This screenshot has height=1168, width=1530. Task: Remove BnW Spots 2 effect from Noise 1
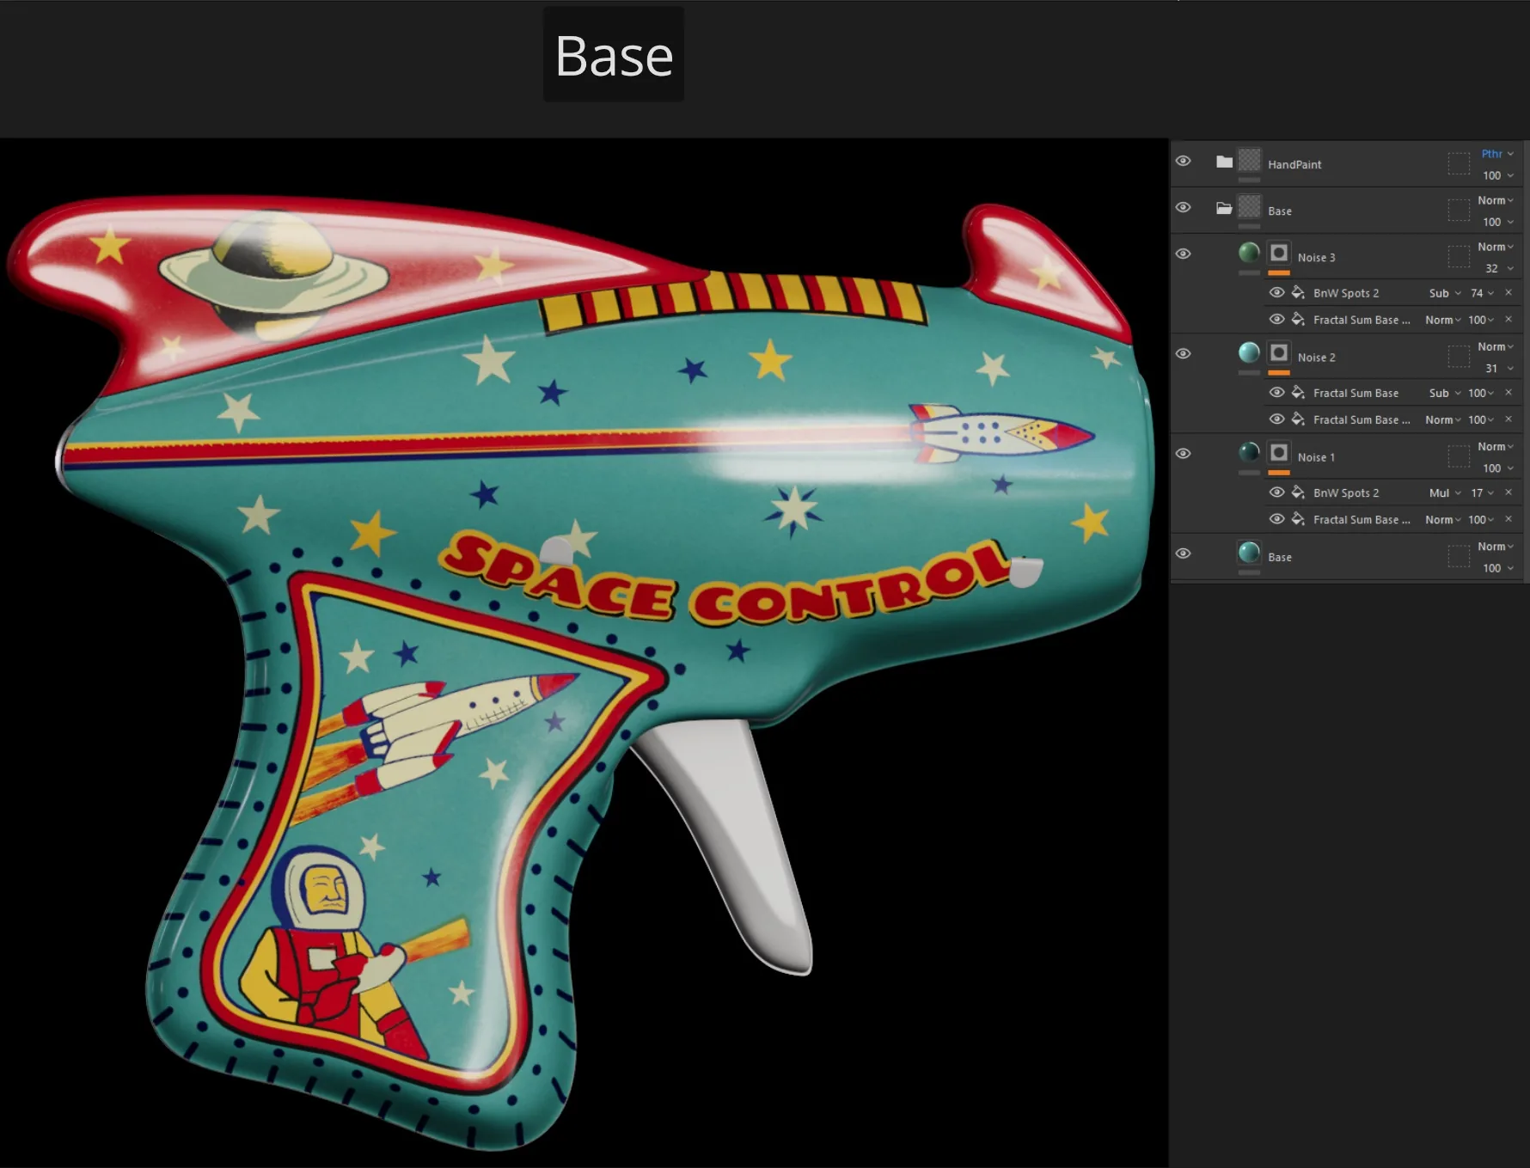click(x=1509, y=492)
